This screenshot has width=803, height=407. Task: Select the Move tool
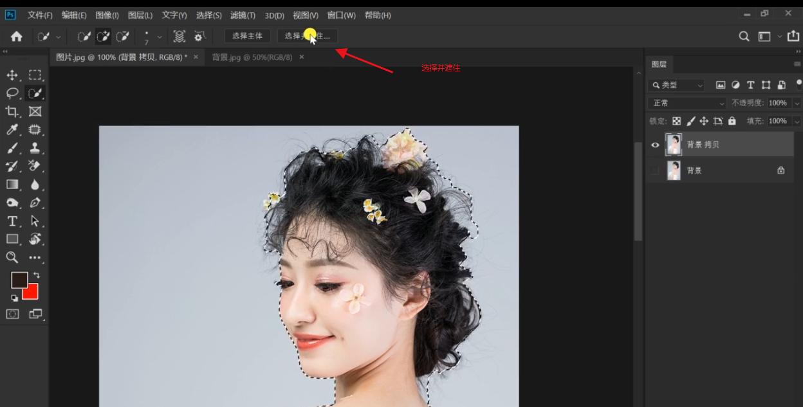(x=12, y=74)
